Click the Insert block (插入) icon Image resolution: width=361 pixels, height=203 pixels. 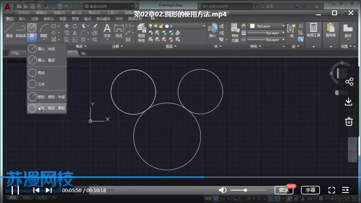click(213, 30)
